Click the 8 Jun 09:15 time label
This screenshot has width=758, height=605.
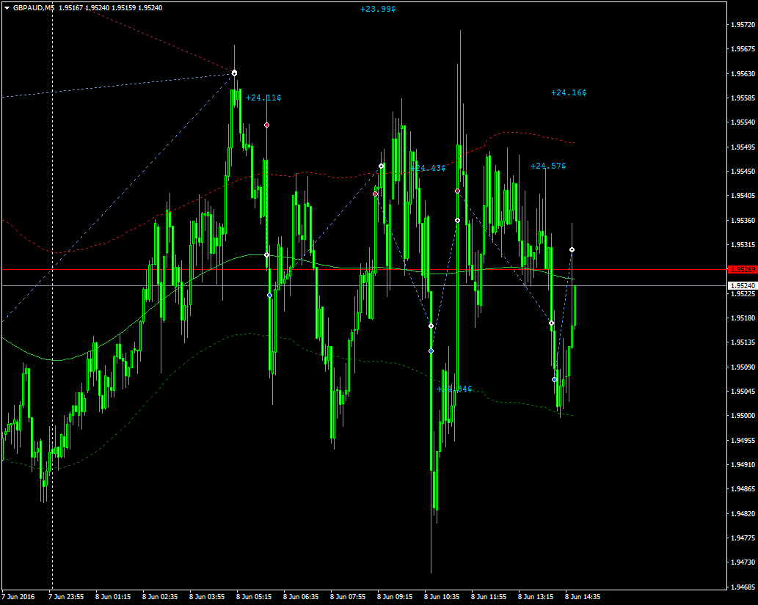pyautogui.click(x=395, y=596)
